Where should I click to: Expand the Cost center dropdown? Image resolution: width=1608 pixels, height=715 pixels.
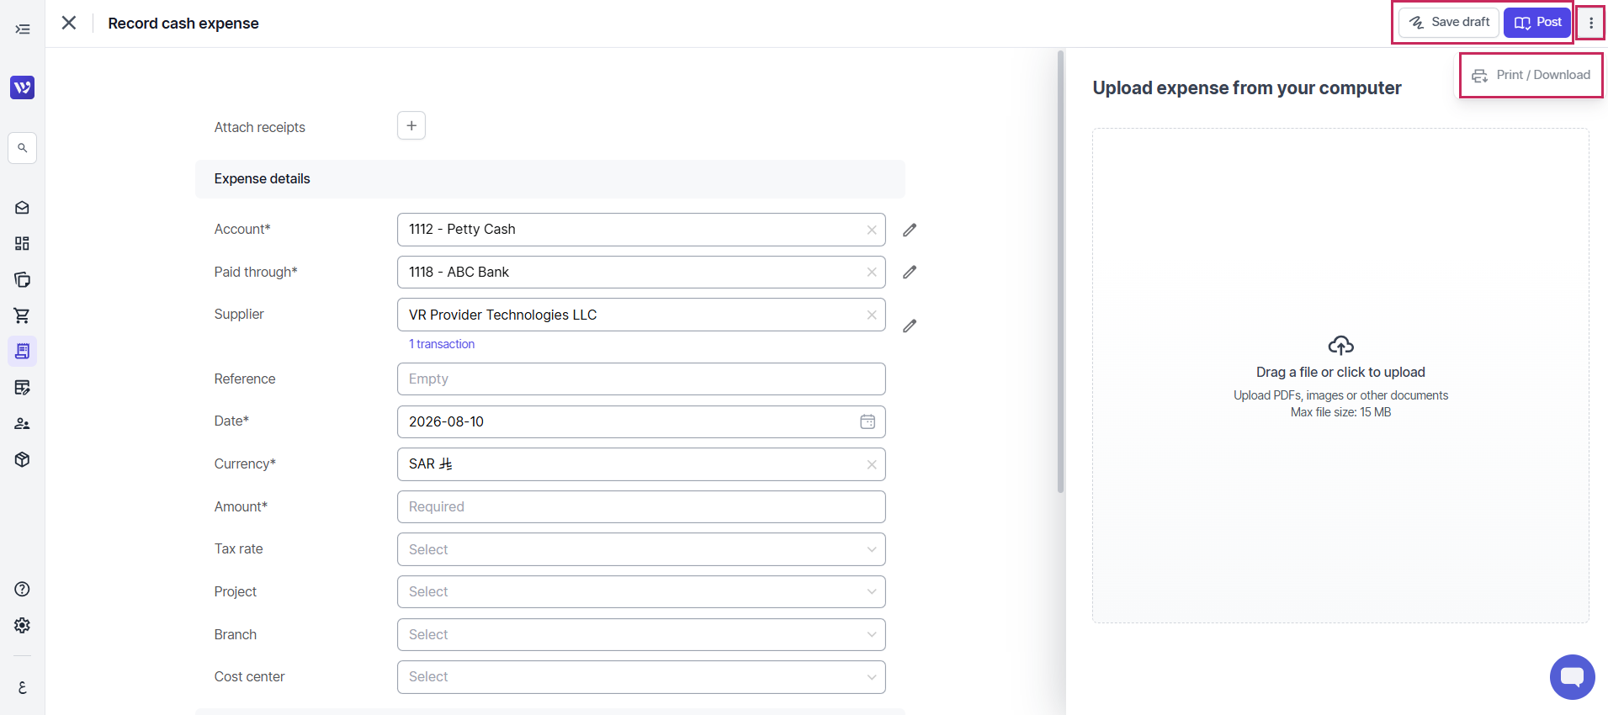click(641, 677)
